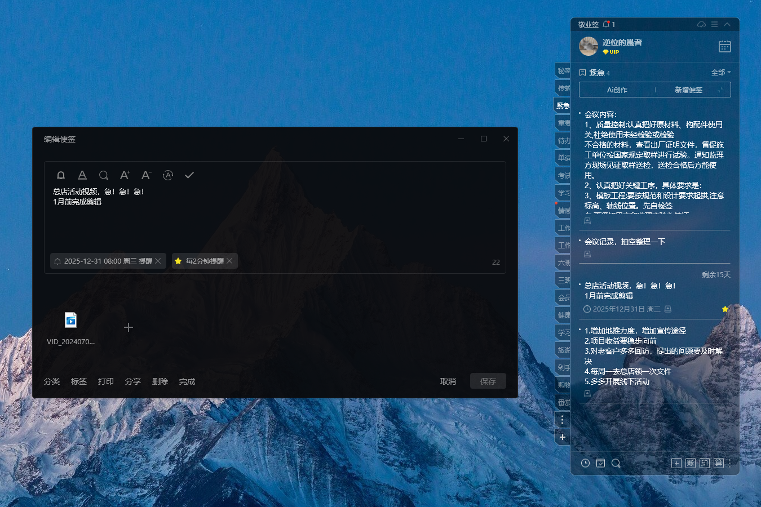Screen dimensions: 761x507
Task: Collapse the notes panel with the chevron
Action: [727, 24]
